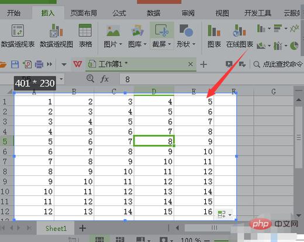Viewport: 304px width, 242px height.
Task: Open the quick access customize dropdown
Action: click(64, 64)
